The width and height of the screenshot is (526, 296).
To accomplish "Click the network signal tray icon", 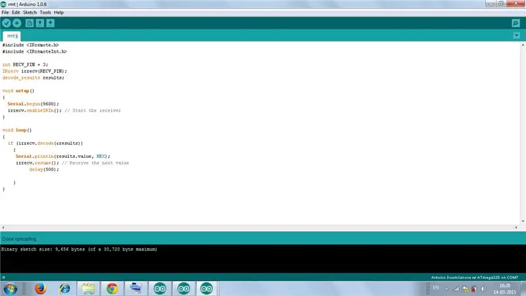I will click(x=456, y=289).
